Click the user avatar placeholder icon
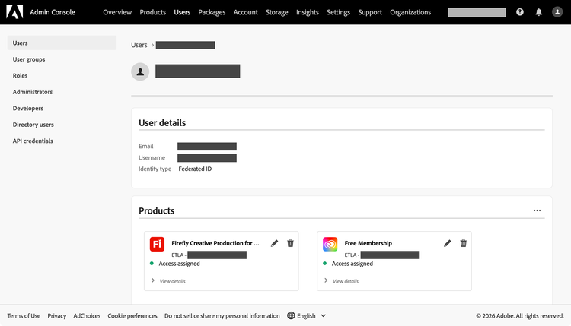This screenshot has width=571, height=326. 140,71
